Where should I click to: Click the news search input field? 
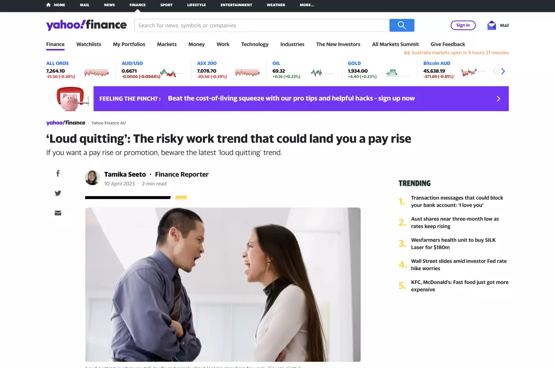tap(262, 25)
